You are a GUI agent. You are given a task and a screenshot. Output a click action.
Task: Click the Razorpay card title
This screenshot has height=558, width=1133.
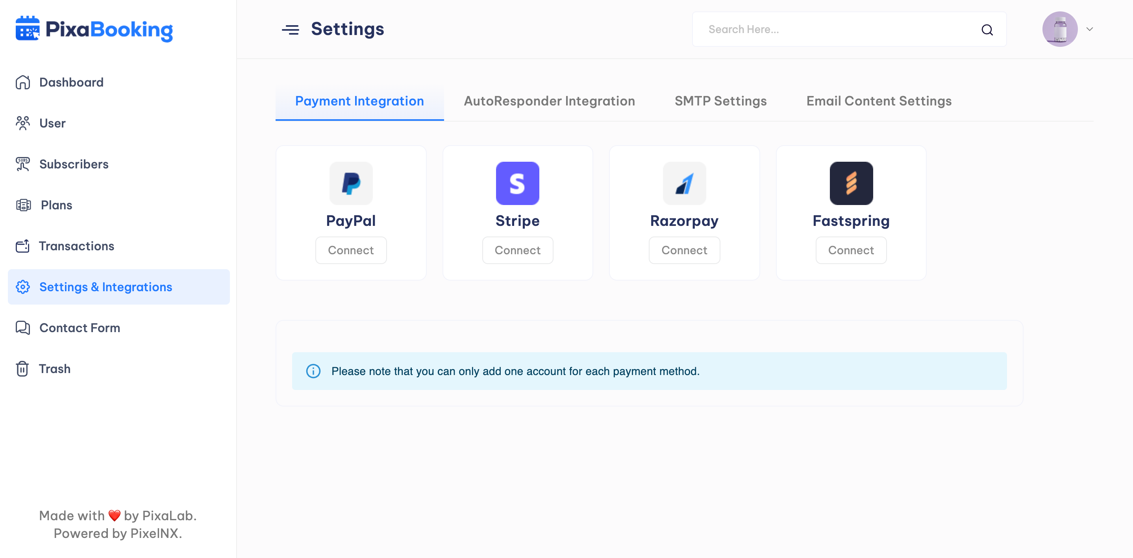coord(684,221)
